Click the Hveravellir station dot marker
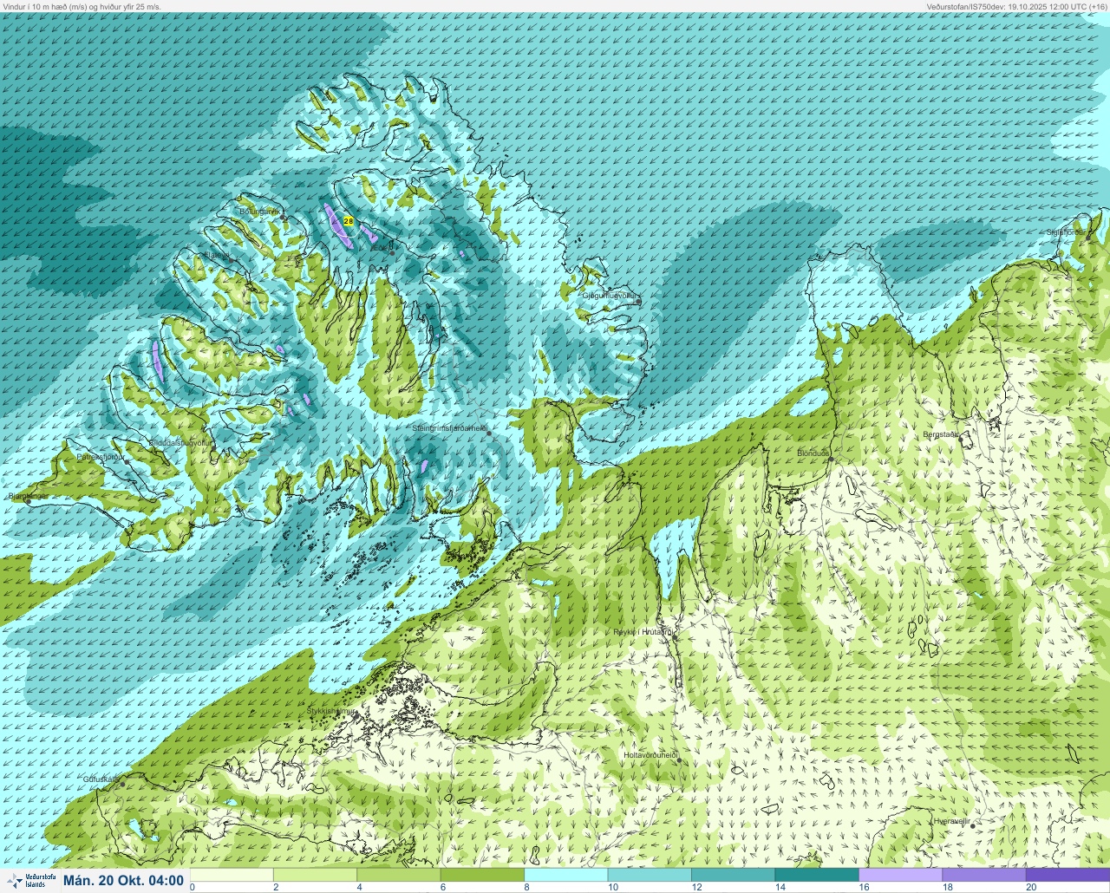 [x=973, y=826]
